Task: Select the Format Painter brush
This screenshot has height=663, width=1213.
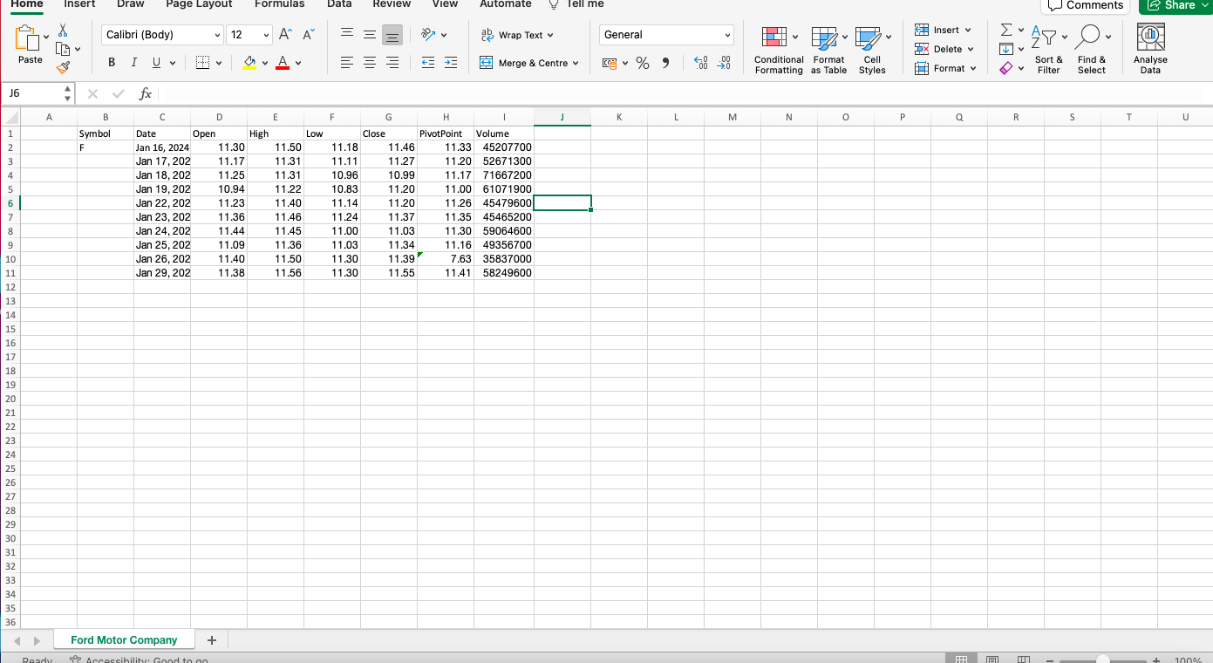Action: (x=62, y=67)
